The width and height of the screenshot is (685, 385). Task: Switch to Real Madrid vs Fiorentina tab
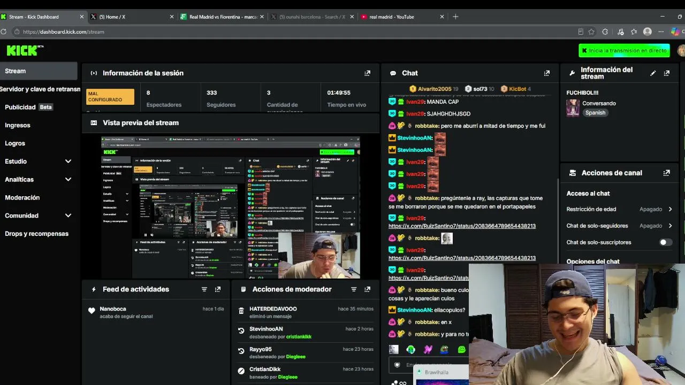click(x=223, y=17)
